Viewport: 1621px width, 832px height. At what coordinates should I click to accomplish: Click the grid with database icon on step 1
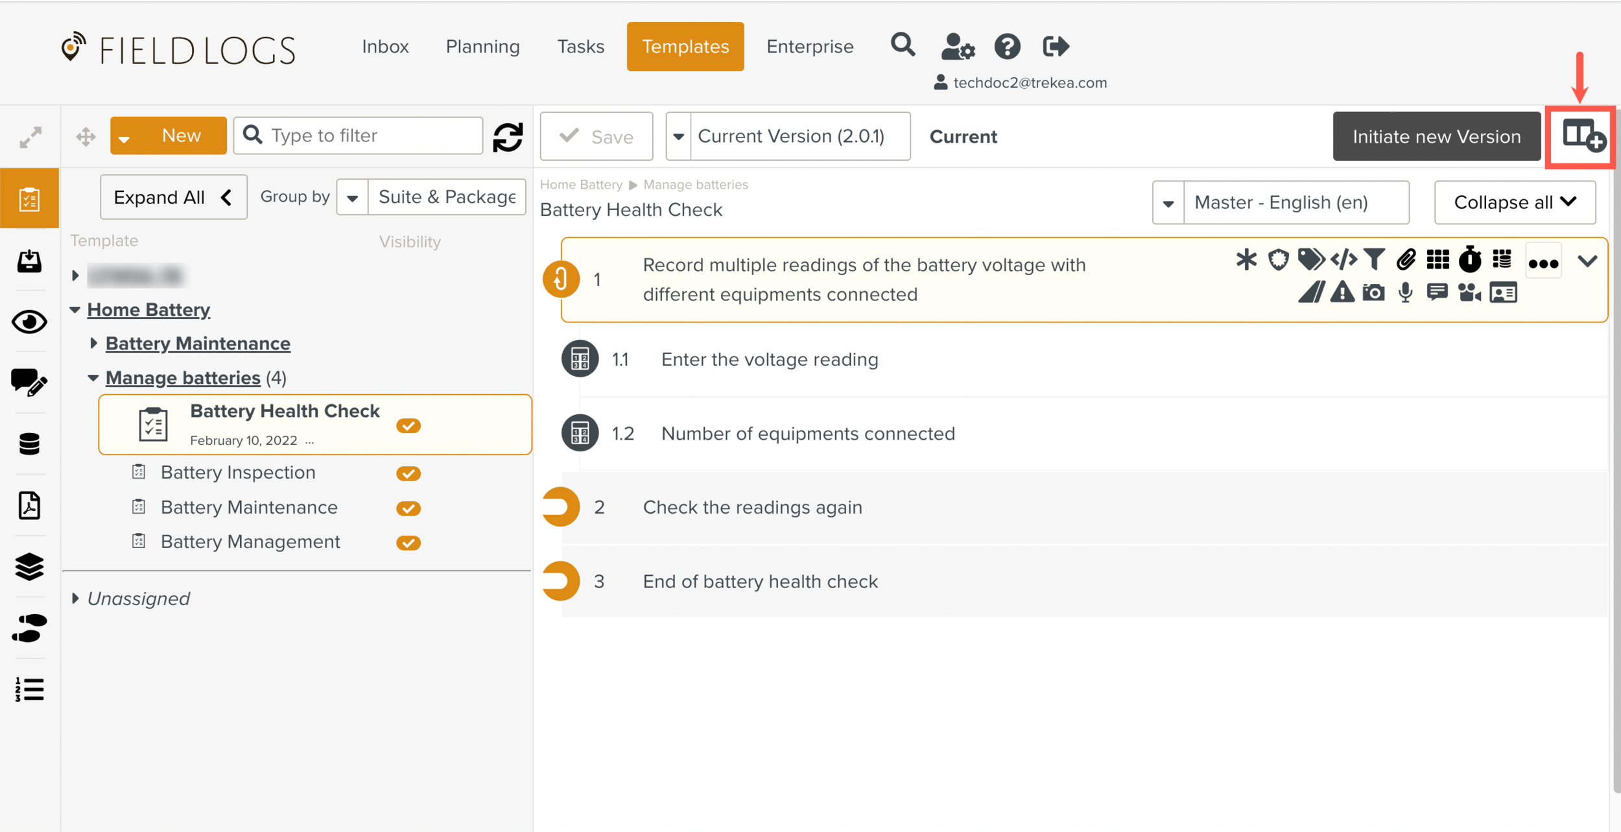point(1502,260)
